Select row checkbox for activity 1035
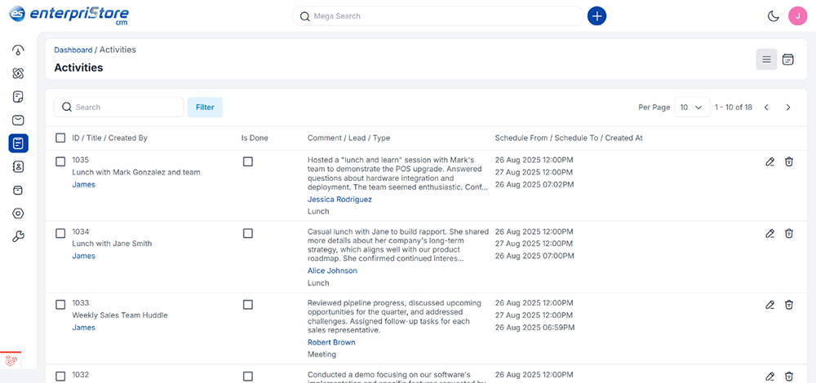The image size is (816, 383). pyautogui.click(x=60, y=161)
